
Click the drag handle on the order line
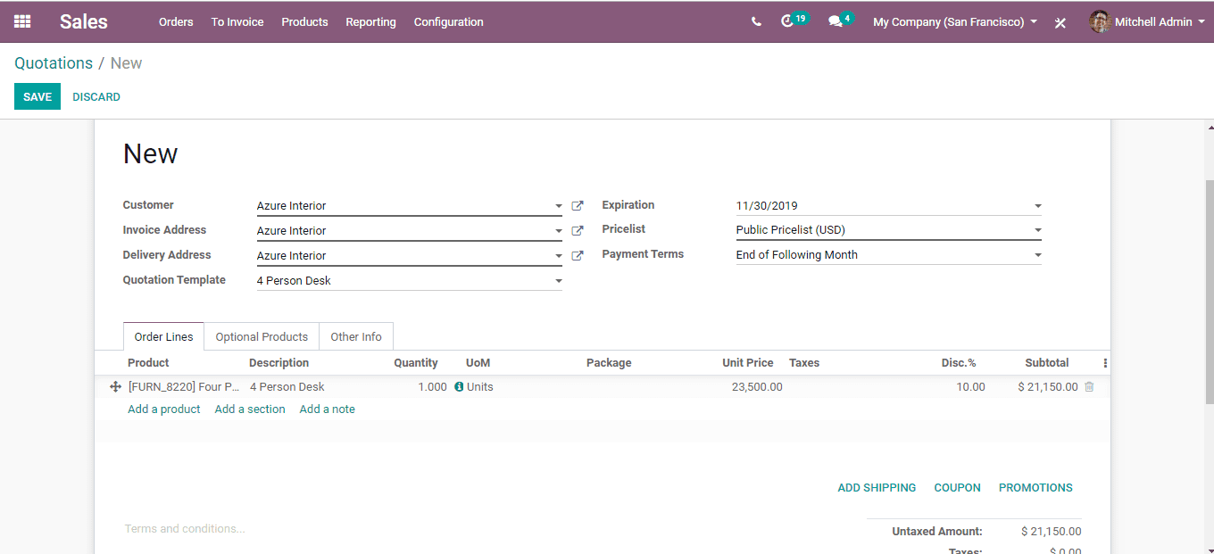[115, 386]
